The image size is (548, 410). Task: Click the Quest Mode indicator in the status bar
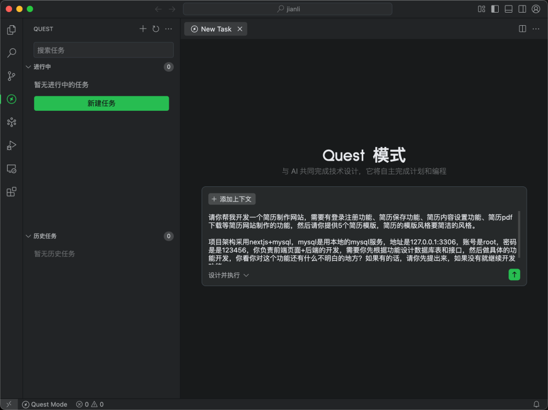45,404
